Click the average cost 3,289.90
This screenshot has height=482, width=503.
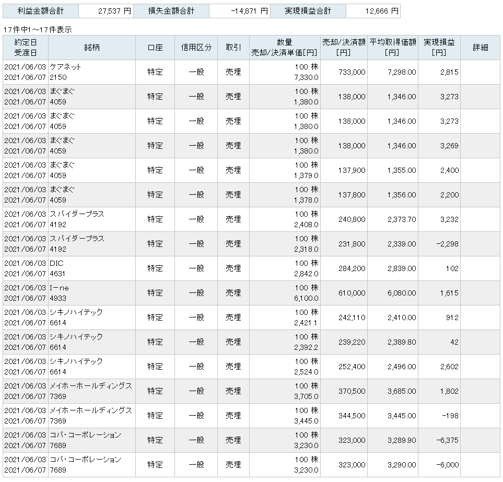[x=402, y=440]
